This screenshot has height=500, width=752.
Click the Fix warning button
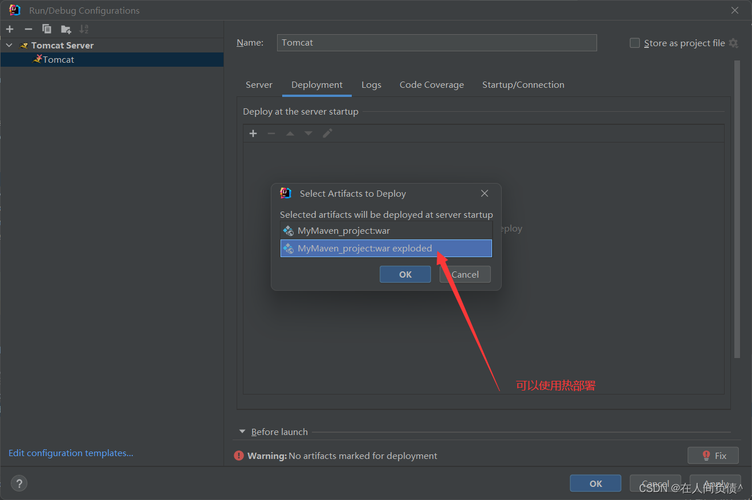click(x=713, y=456)
